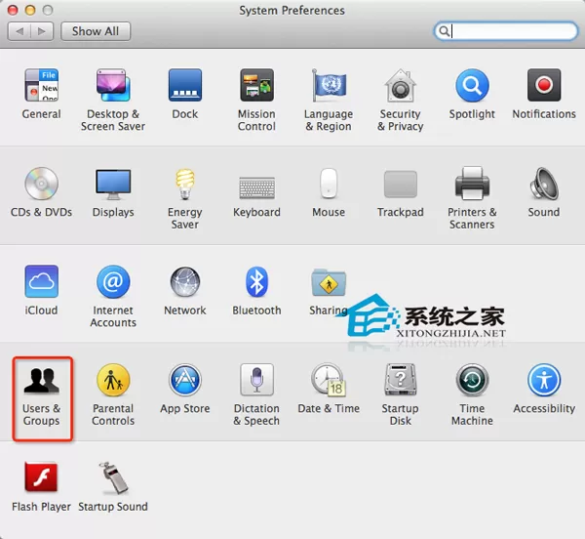Open Accessibility settings

tap(544, 389)
